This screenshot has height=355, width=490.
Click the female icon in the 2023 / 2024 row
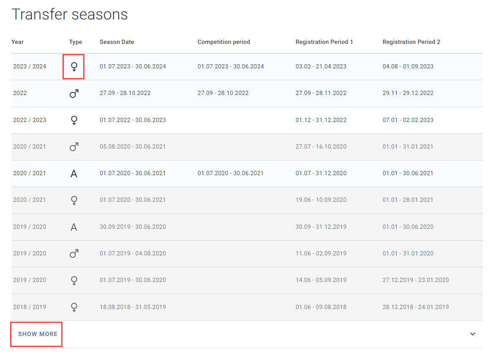click(74, 67)
